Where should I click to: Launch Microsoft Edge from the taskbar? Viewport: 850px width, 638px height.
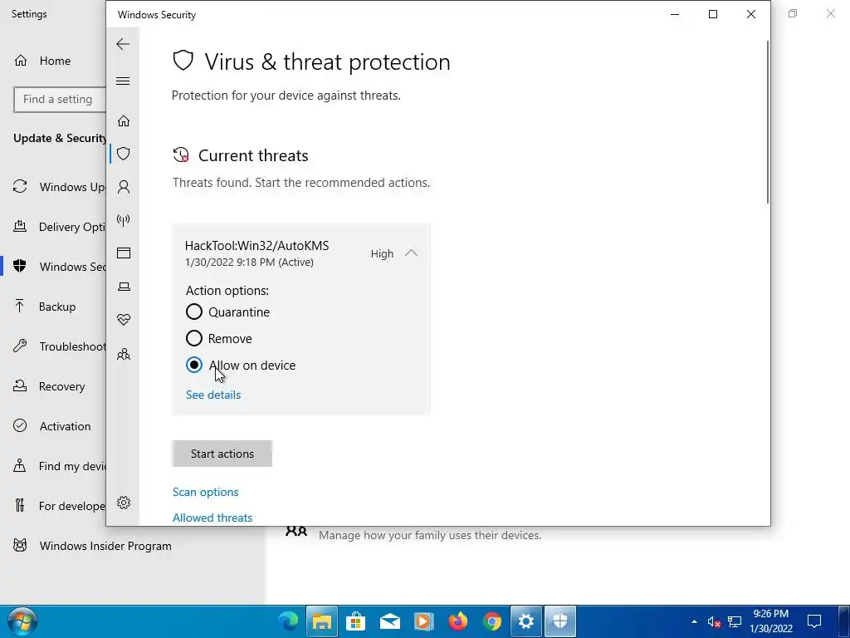pyautogui.click(x=288, y=621)
